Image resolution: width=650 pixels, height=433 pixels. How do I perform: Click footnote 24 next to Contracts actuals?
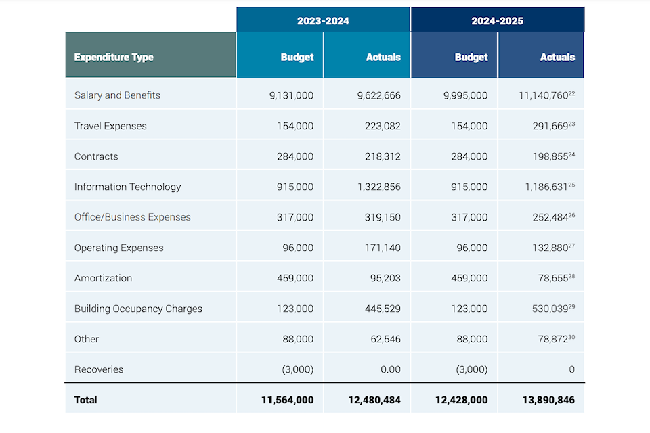tap(572, 154)
